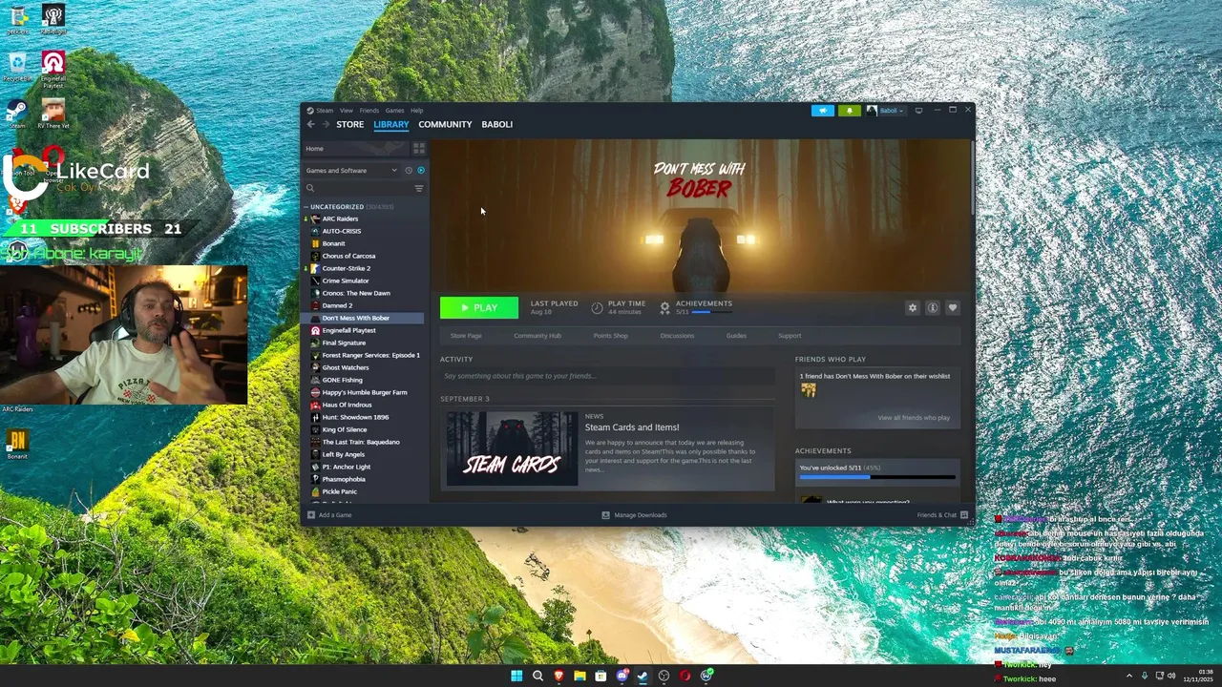Collapse the Uncategorized category

coord(306,207)
